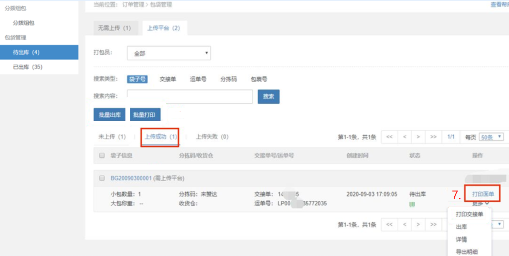Choose 打印交接单 from the more menu
The height and width of the screenshot is (256, 509).
coord(469,214)
